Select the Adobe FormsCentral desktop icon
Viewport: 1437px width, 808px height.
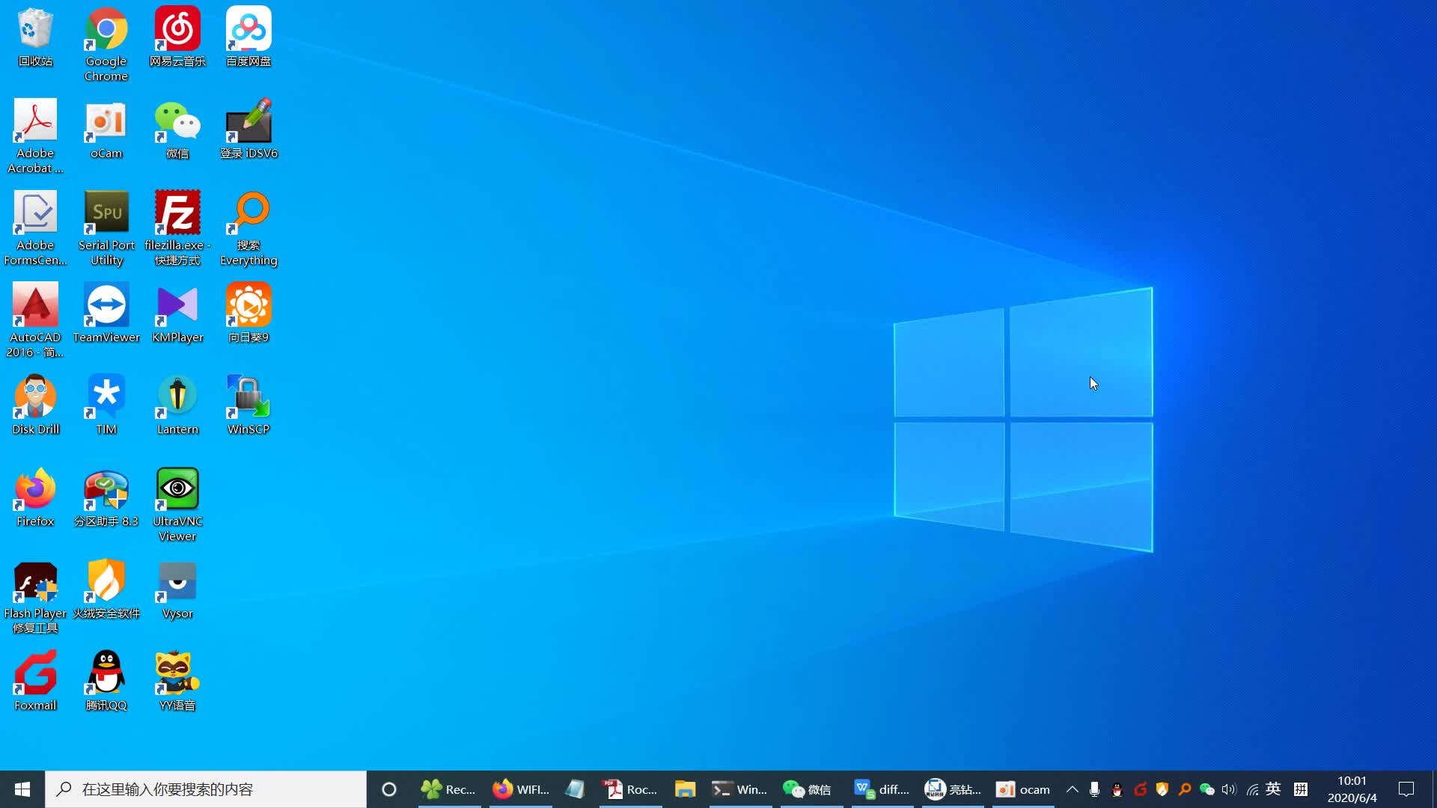click(x=35, y=228)
